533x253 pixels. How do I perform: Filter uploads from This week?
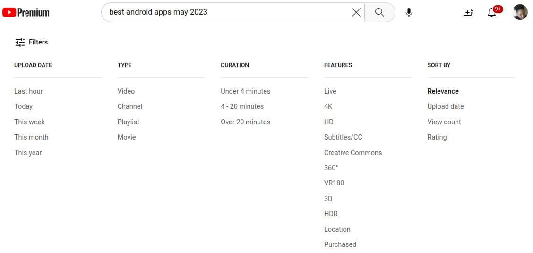tap(30, 122)
